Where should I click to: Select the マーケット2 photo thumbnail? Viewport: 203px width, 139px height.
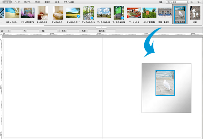pos(134,13)
